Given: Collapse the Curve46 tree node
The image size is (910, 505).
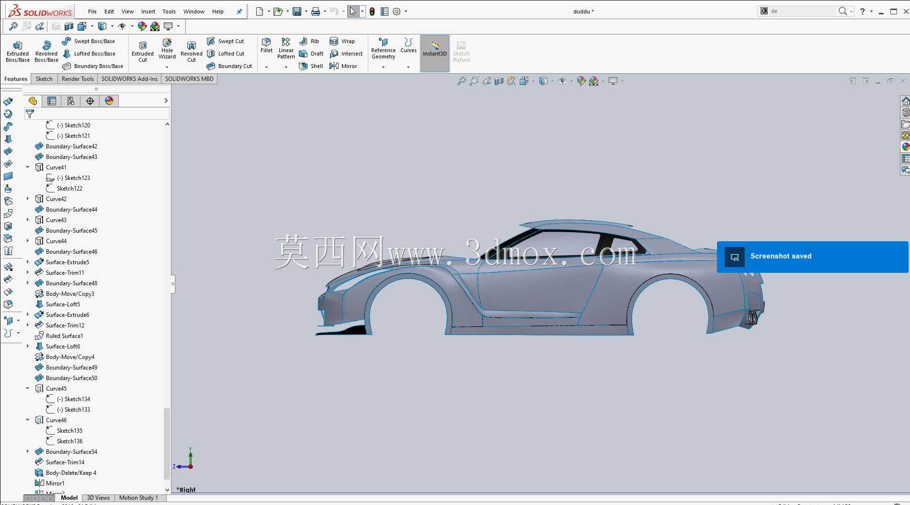Looking at the screenshot, I should click(x=28, y=420).
